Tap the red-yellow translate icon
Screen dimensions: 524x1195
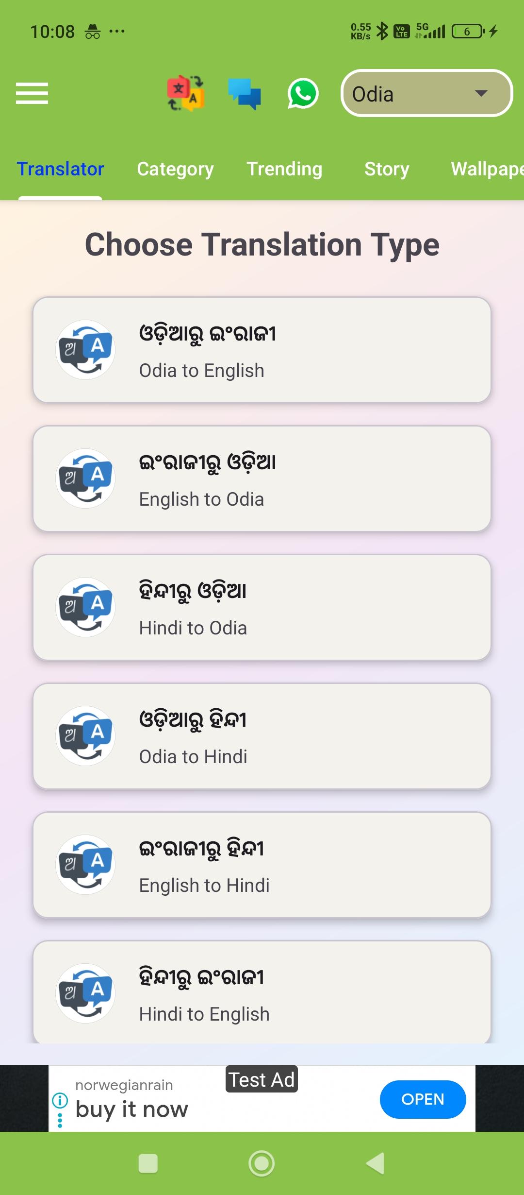(x=185, y=93)
